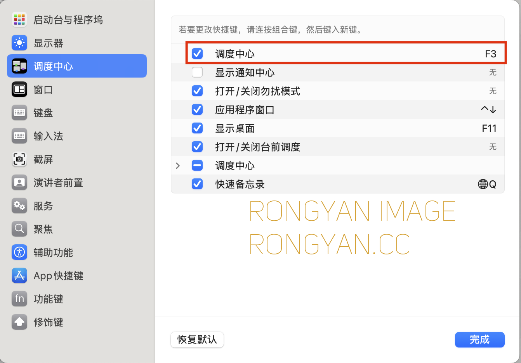This screenshot has width=521, height=363.
Task: Toggle the 显示桌面 checkbox
Action: [x=197, y=128]
